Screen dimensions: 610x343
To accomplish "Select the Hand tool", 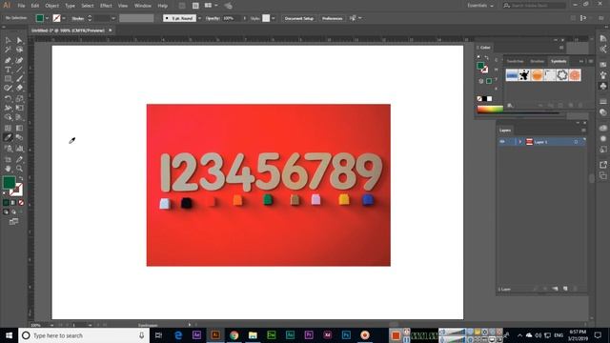I will (8, 169).
